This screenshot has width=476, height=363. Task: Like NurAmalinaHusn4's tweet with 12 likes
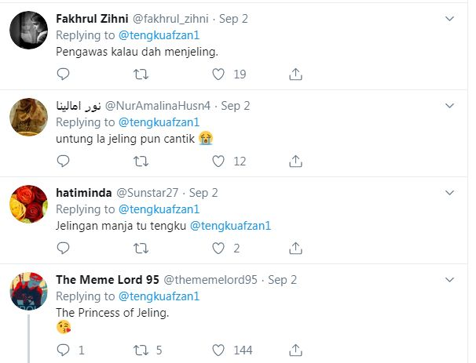[219, 162]
